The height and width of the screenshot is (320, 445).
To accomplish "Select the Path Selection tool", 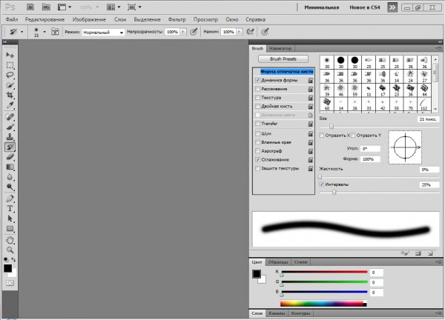I will [x=10, y=219].
